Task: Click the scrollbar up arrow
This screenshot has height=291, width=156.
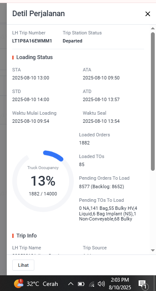Action: point(153,28)
